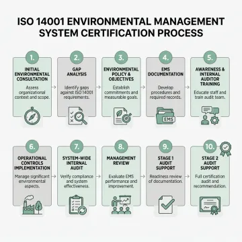Screen dimensions: 242x242
Task: Click the document checkmark icon
Action: (x=166, y=204)
